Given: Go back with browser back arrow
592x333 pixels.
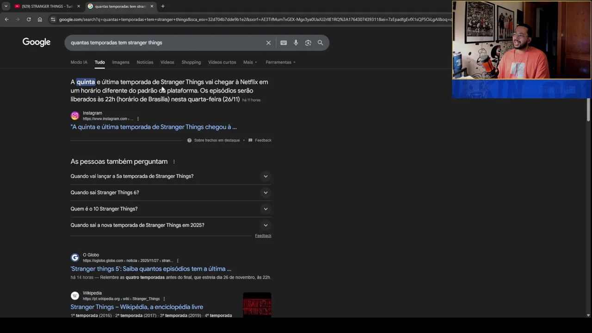Looking at the screenshot, I should 6,19.
